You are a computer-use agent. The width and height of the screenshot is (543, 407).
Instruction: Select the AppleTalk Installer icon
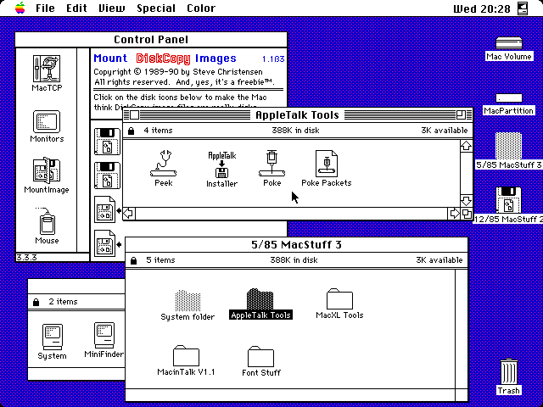click(x=221, y=163)
